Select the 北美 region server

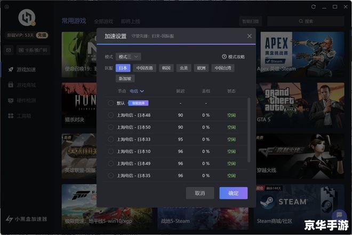183,68
